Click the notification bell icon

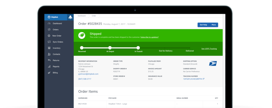70,17
